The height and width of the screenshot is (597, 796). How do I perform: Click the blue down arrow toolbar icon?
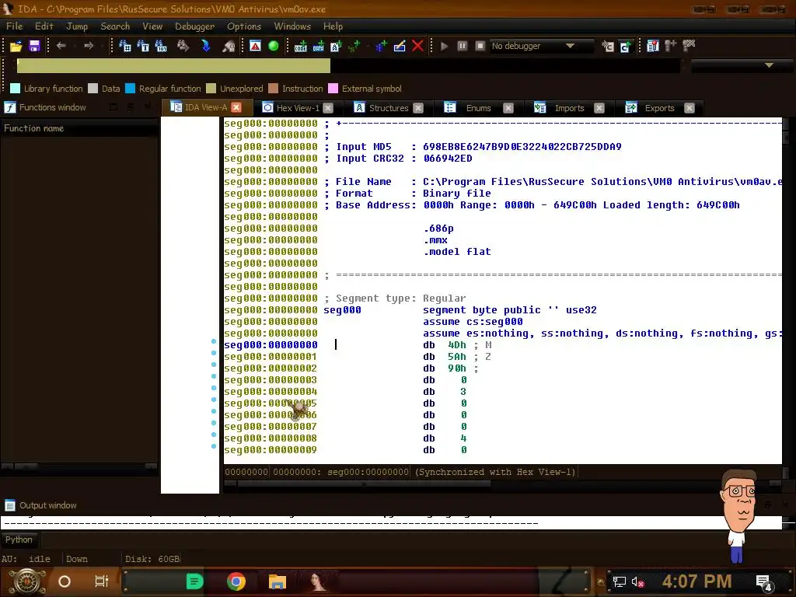click(205, 46)
